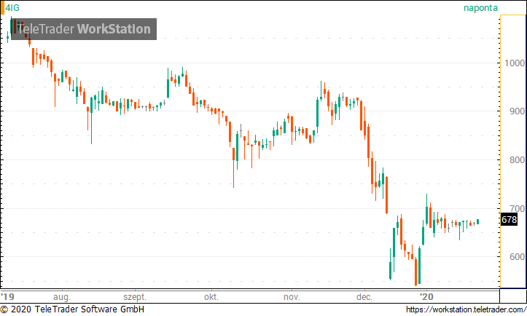Image resolution: width=527 pixels, height=316 pixels.
Task: Click the 1000 price axis label
Action: (x=514, y=63)
